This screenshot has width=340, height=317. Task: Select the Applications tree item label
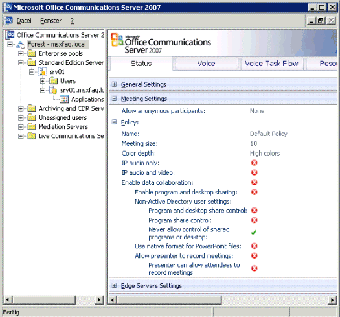tap(87, 99)
